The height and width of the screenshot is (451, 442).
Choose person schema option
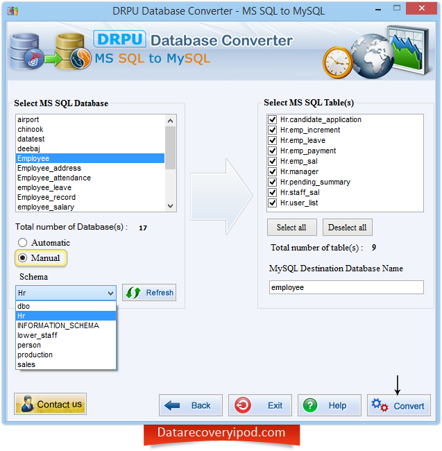pos(66,345)
